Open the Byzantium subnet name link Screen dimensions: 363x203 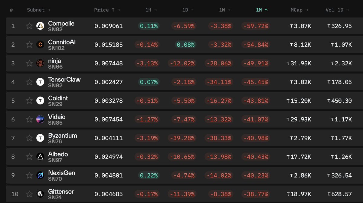[x=63, y=136]
